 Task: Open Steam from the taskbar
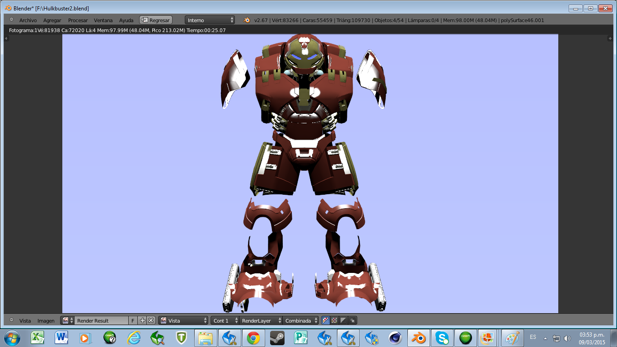tap(277, 338)
